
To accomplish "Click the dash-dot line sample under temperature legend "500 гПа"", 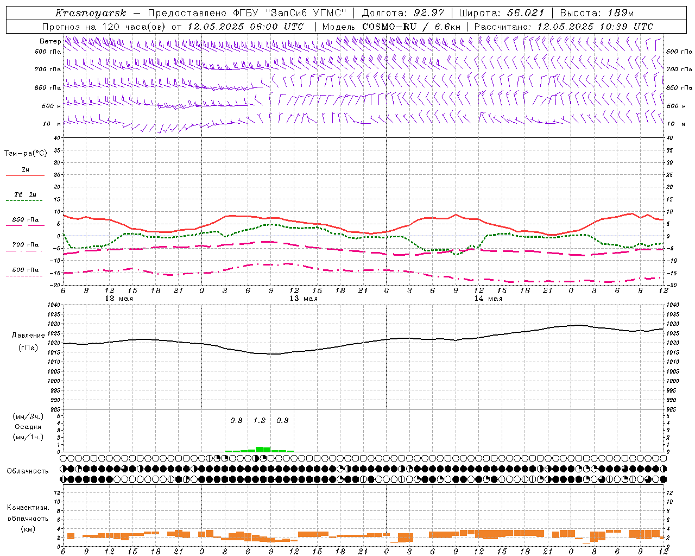I will click(x=24, y=276).
